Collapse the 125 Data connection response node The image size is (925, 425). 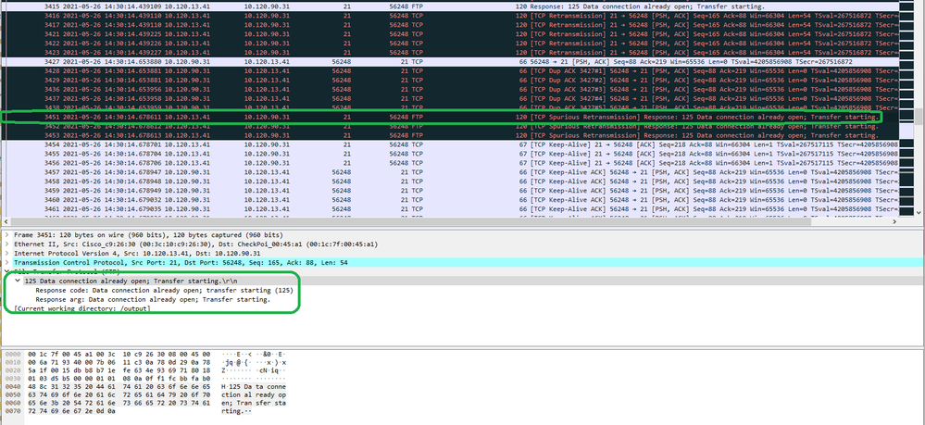tap(18, 281)
